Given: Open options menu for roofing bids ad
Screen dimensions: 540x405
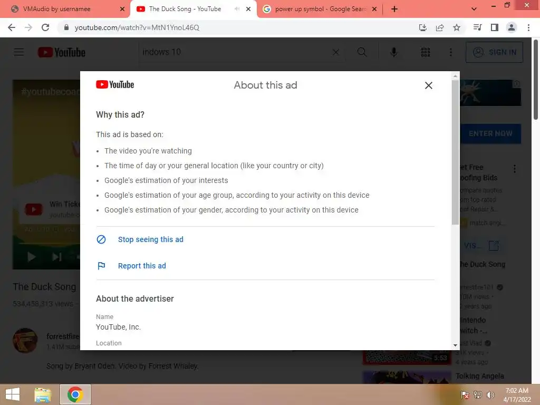Looking at the screenshot, I should [x=515, y=169].
